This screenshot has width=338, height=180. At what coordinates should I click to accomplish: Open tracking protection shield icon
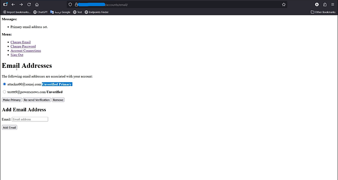point(70,4)
